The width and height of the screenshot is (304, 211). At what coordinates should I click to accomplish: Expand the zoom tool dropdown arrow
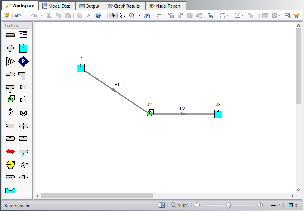click(139, 15)
